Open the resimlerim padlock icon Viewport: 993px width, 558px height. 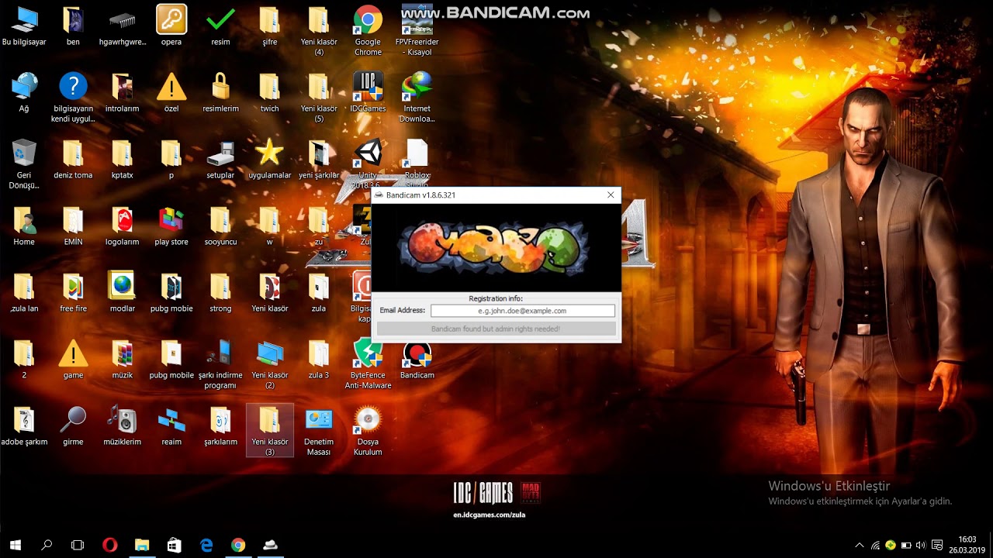coord(220,87)
